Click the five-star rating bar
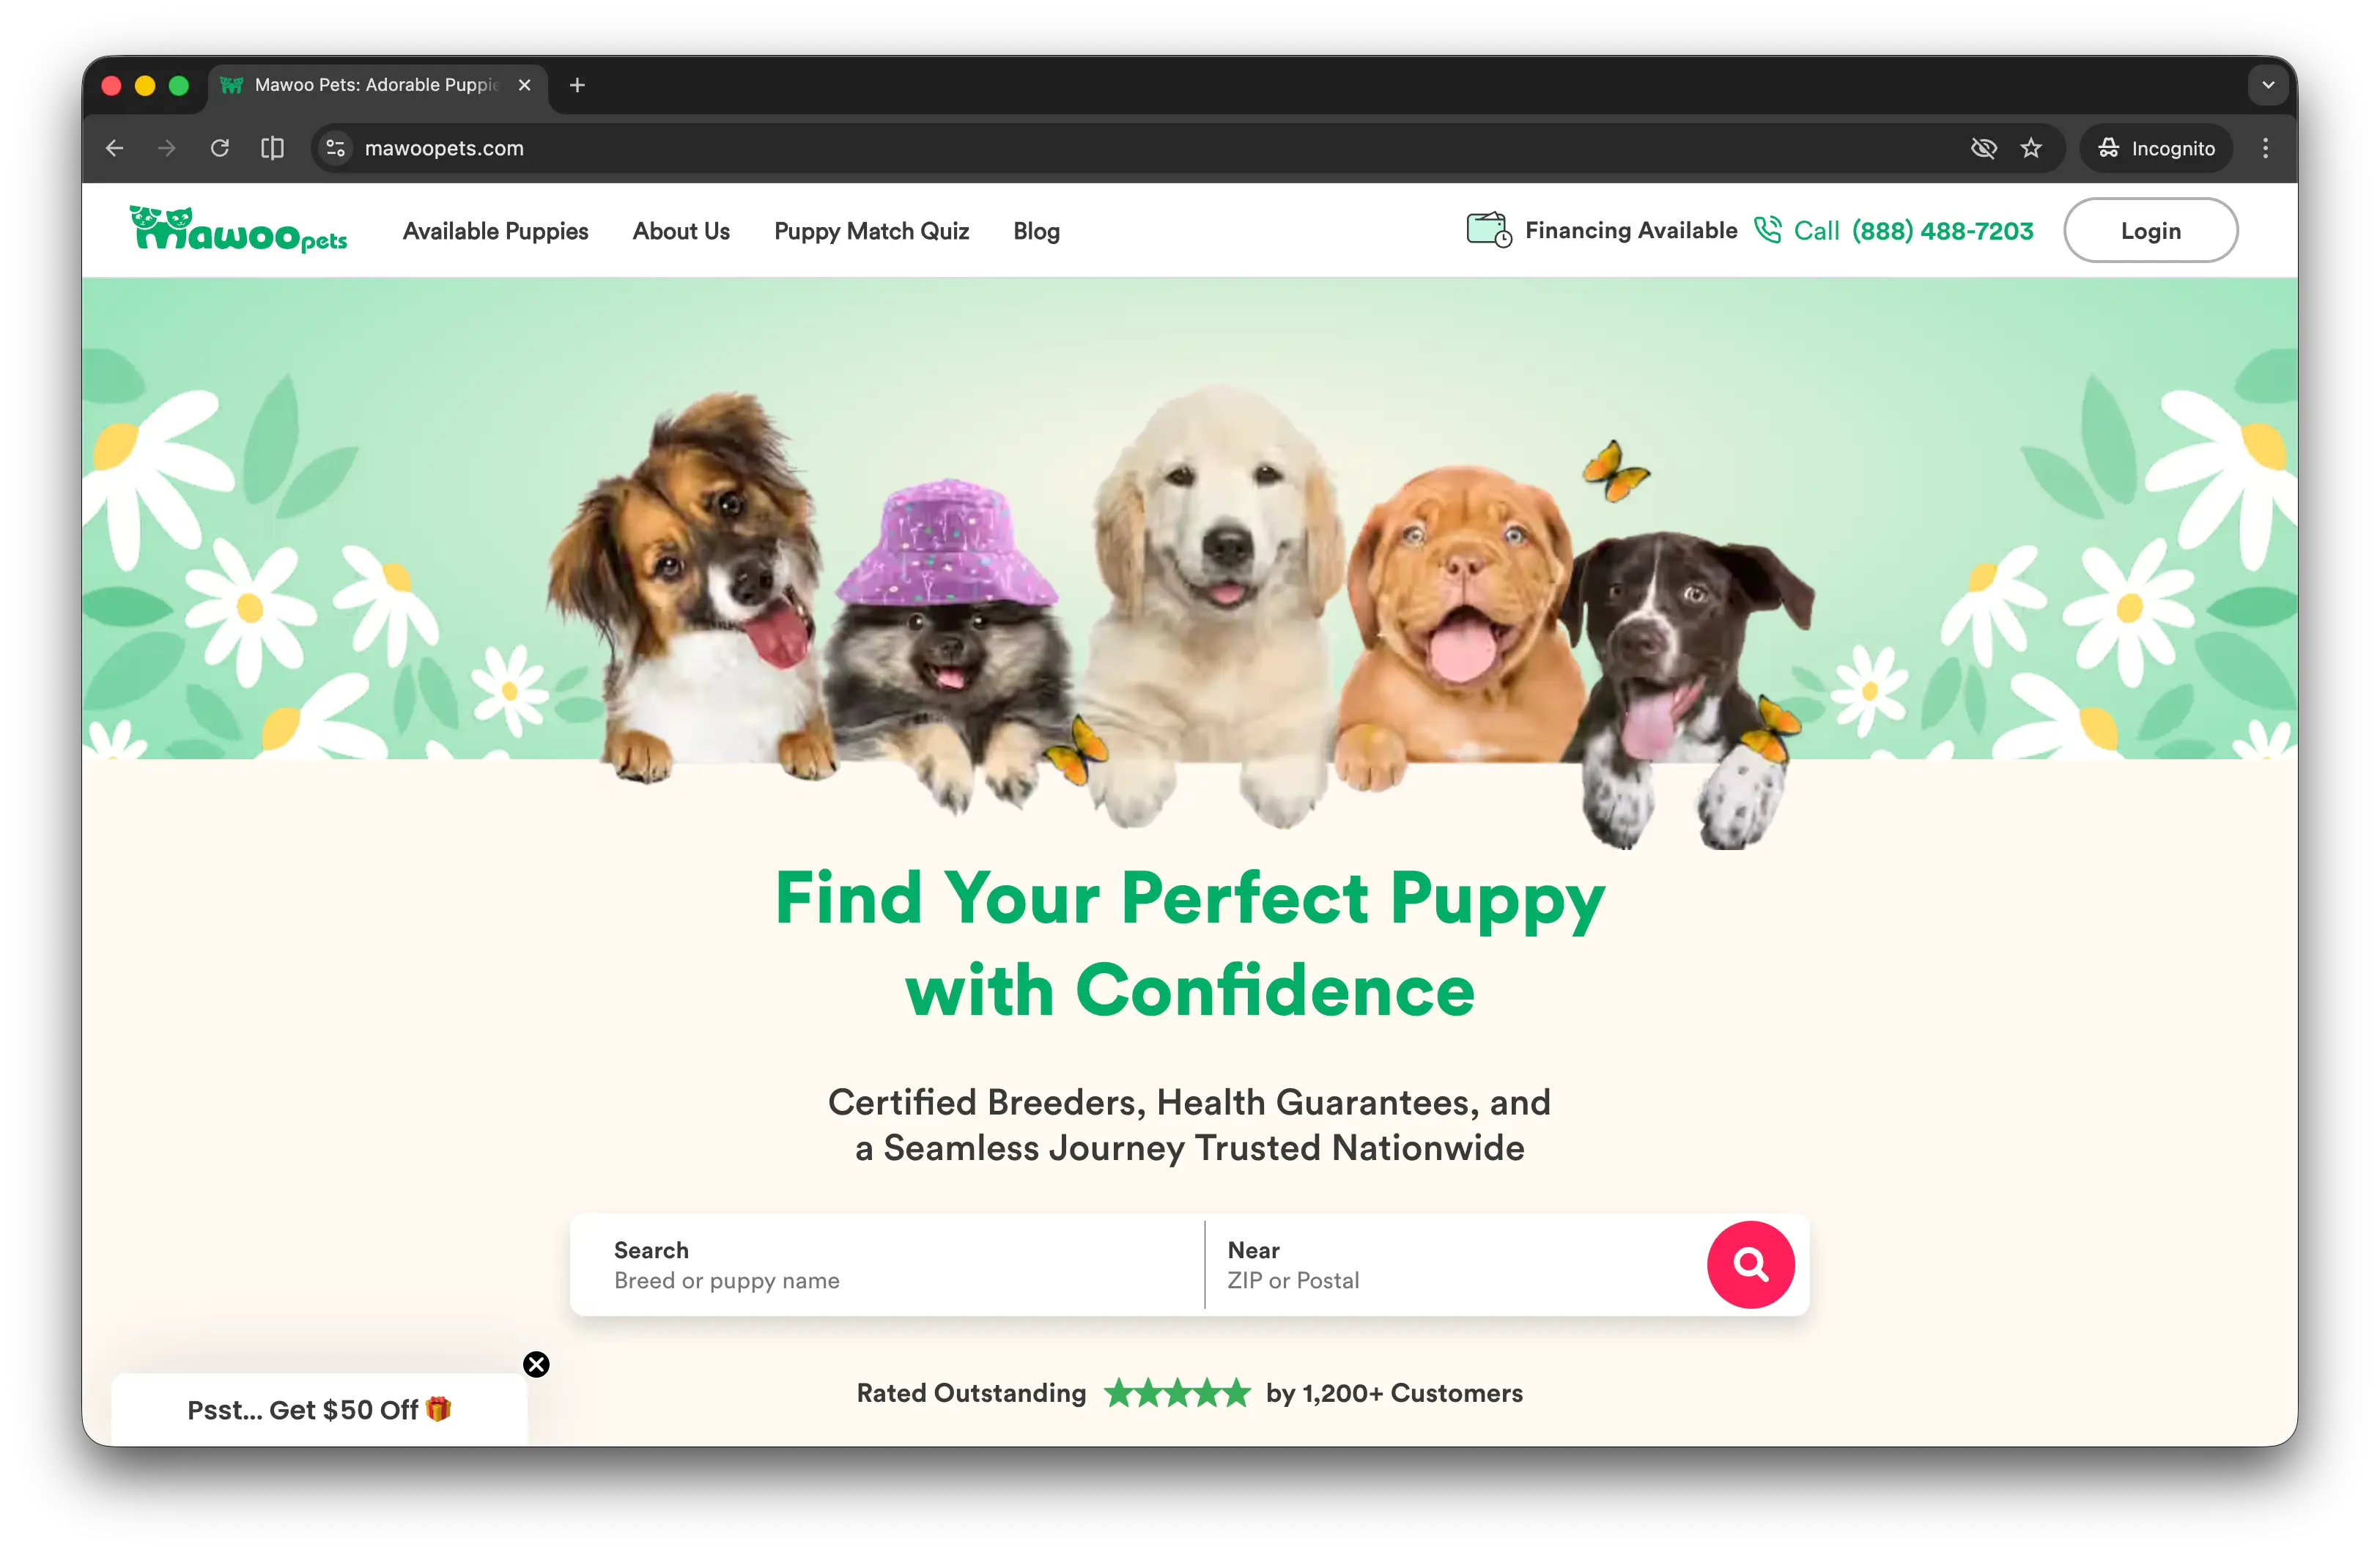 1177,1392
